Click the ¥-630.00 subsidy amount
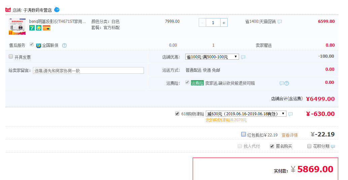The width and height of the screenshot is (348, 180). pyautogui.click(x=320, y=114)
